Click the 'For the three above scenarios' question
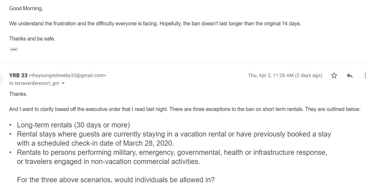Image resolution: width=367 pixels, height=183 pixels. pyautogui.click(x=116, y=180)
